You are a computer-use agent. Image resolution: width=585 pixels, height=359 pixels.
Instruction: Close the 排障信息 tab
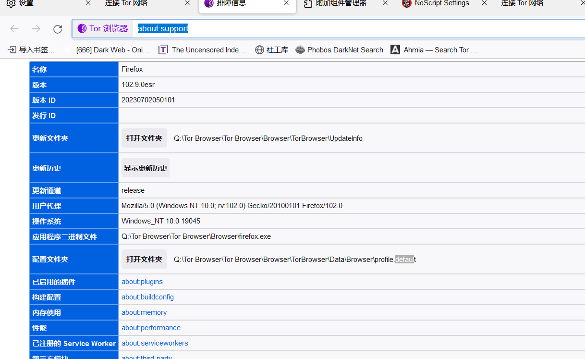click(x=286, y=3)
